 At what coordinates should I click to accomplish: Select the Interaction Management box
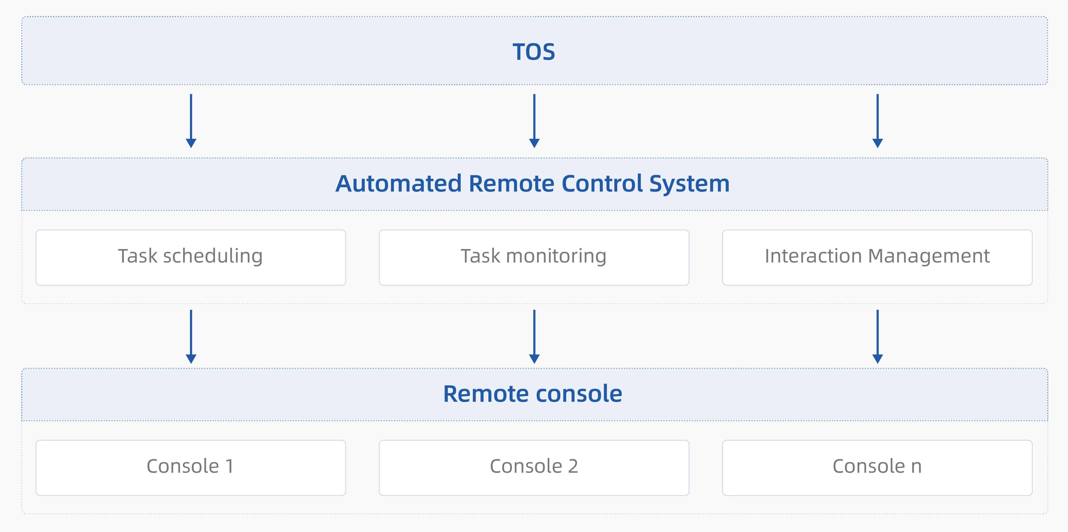pyautogui.click(x=877, y=257)
